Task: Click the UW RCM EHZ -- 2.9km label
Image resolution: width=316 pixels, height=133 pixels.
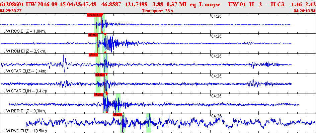Action: coord(24,51)
